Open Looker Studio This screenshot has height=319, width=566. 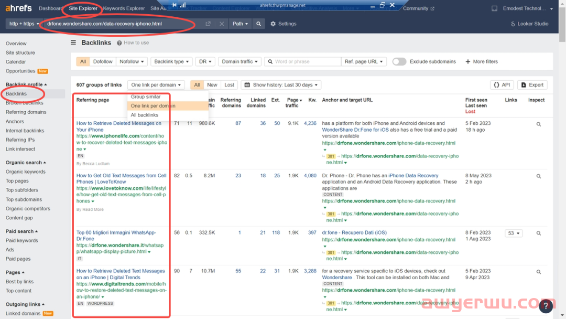point(530,24)
